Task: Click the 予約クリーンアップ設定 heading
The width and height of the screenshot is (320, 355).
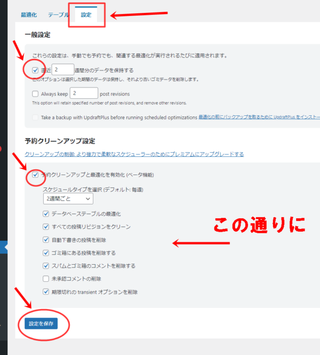Action: click(x=60, y=141)
